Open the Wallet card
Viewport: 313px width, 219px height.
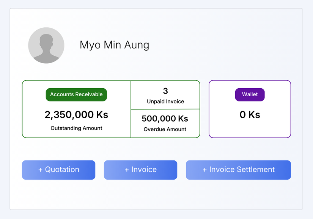(249, 109)
